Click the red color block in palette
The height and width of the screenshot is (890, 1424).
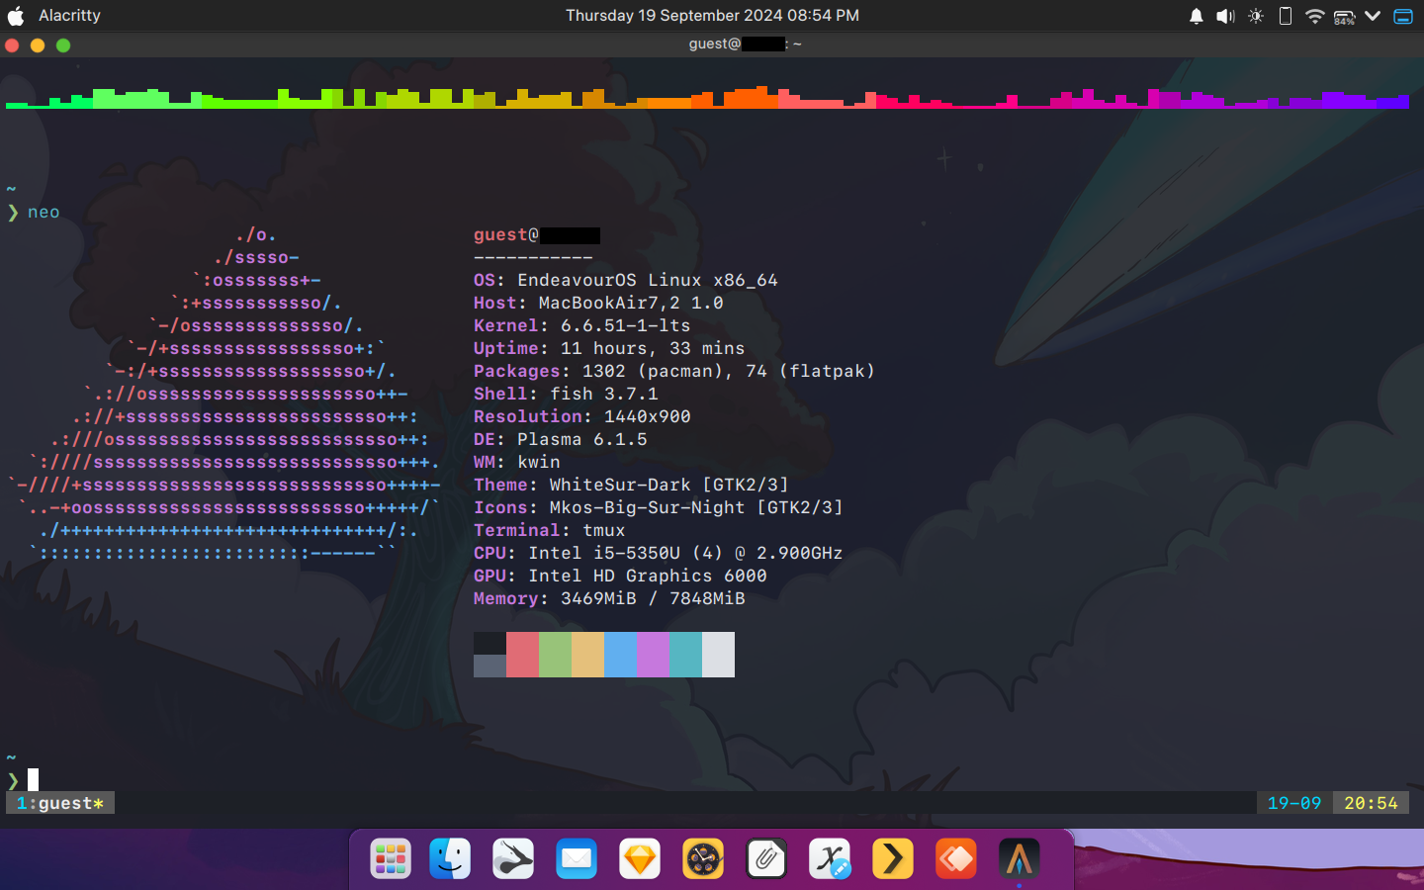[522, 655]
